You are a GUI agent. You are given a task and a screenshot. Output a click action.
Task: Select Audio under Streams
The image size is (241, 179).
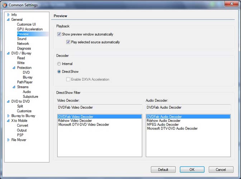(x=27, y=92)
